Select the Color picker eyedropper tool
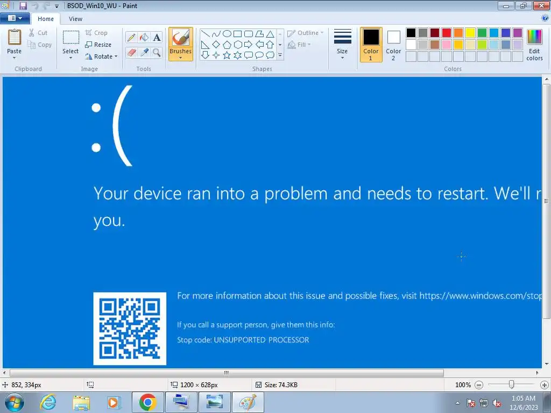Viewport: 551px width, 413px height. coord(144,53)
